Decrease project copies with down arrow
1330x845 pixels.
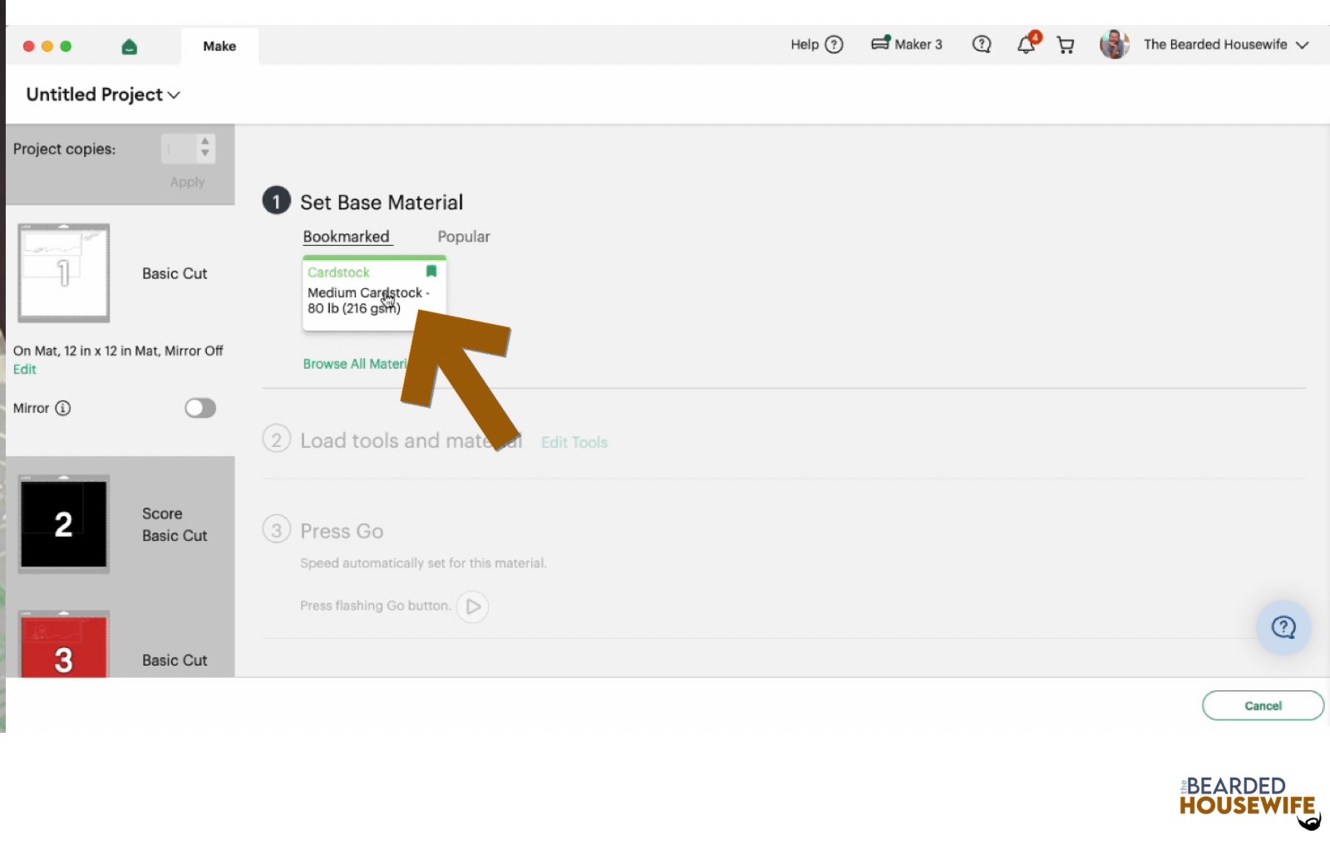(205, 154)
